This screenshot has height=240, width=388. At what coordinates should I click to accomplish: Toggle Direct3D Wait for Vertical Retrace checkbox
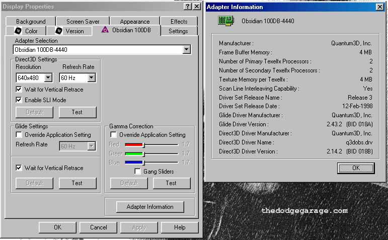pos(19,89)
